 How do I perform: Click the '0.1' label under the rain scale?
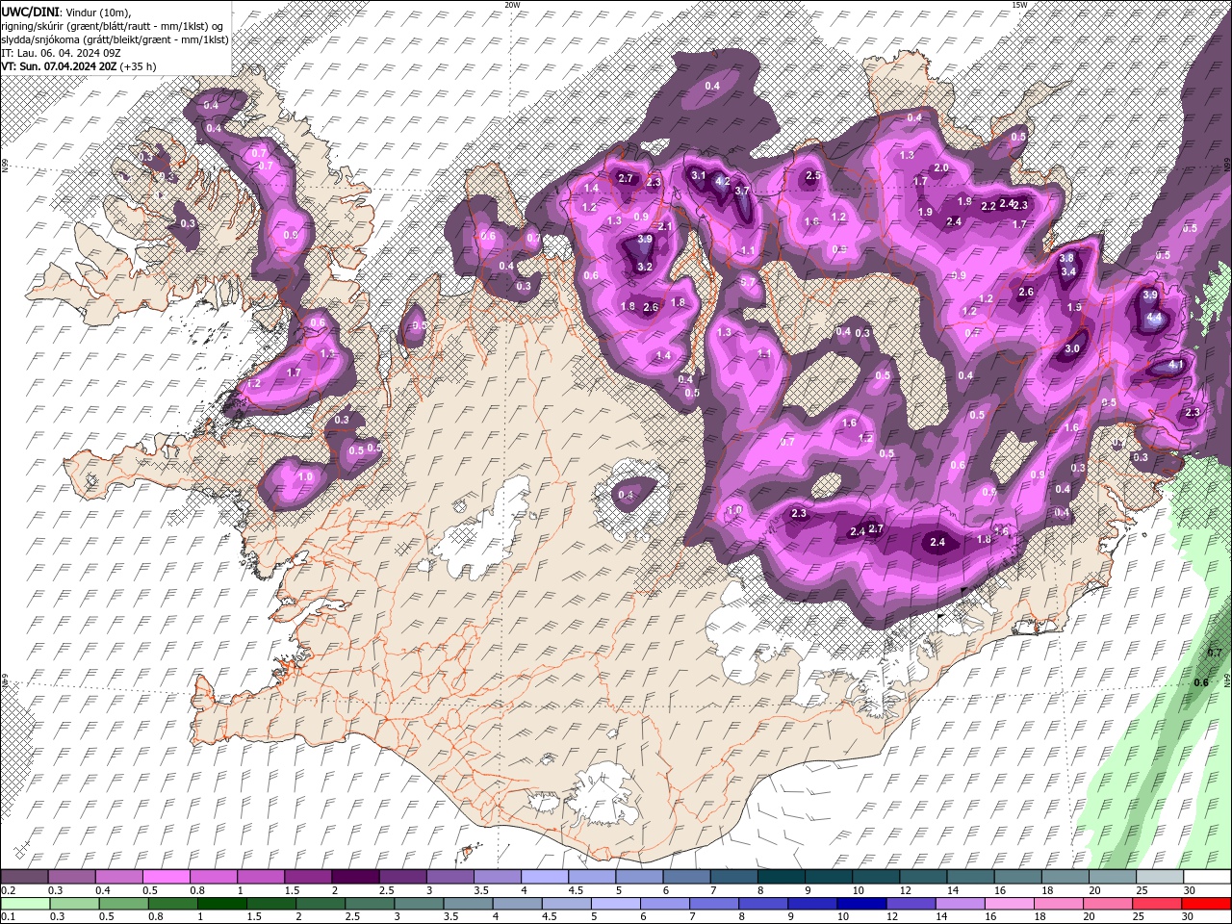pyautogui.click(x=8, y=917)
